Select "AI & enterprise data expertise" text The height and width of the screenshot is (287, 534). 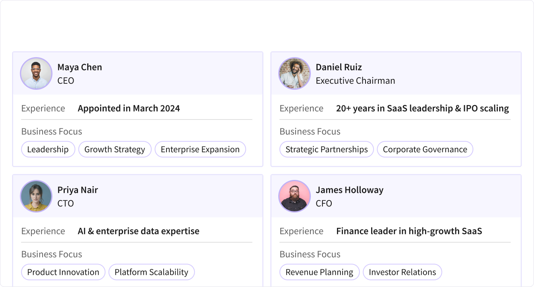click(x=138, y=231)
